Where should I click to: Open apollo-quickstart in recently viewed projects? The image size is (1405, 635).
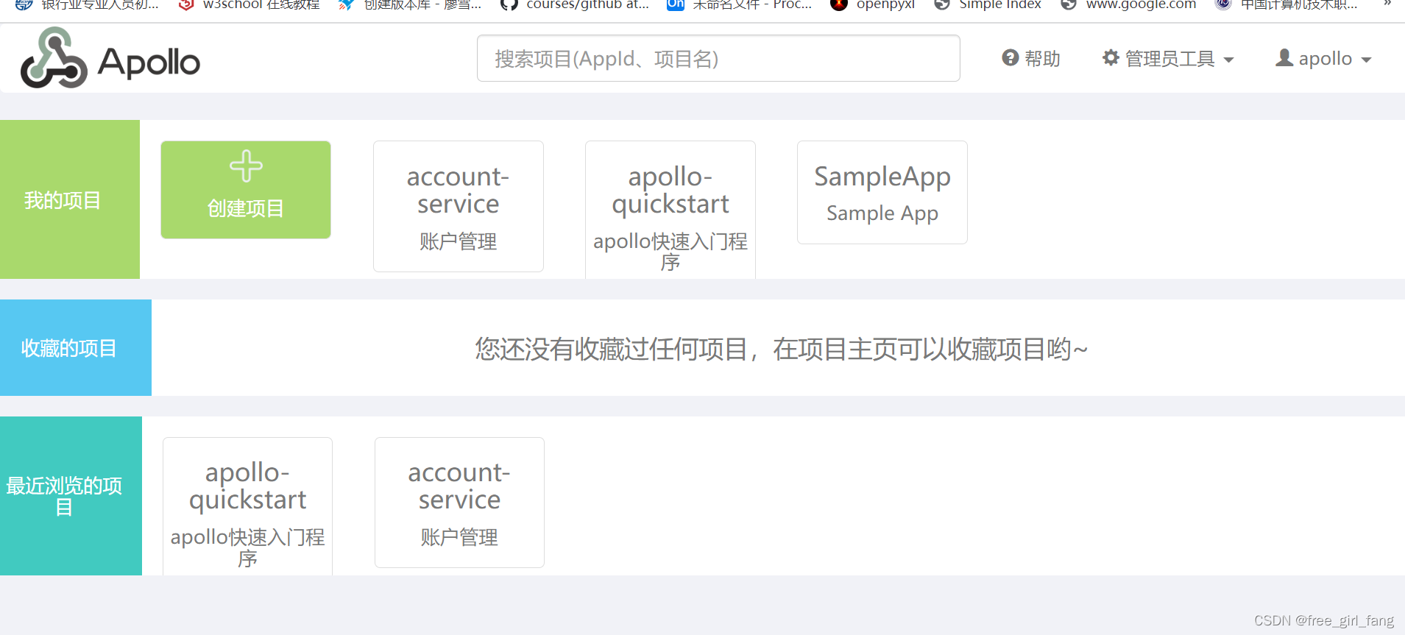247,506
